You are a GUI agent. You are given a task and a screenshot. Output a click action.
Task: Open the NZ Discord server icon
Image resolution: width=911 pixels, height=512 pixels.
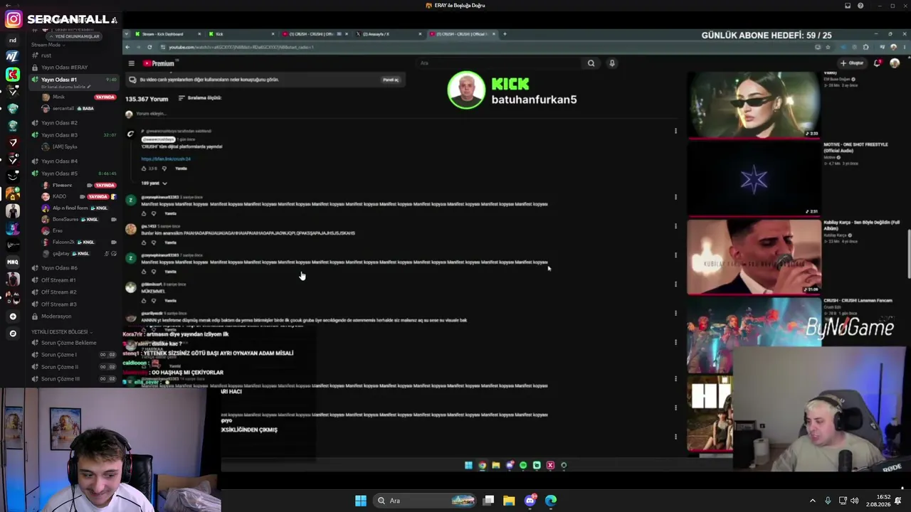(x=13, y=56)
